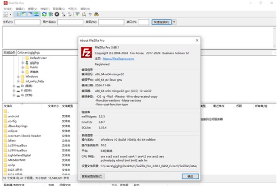278x186 pixels.
Task: Expand the Windows folder tree node
Action: pyautogui.click(x=18, y=77)
